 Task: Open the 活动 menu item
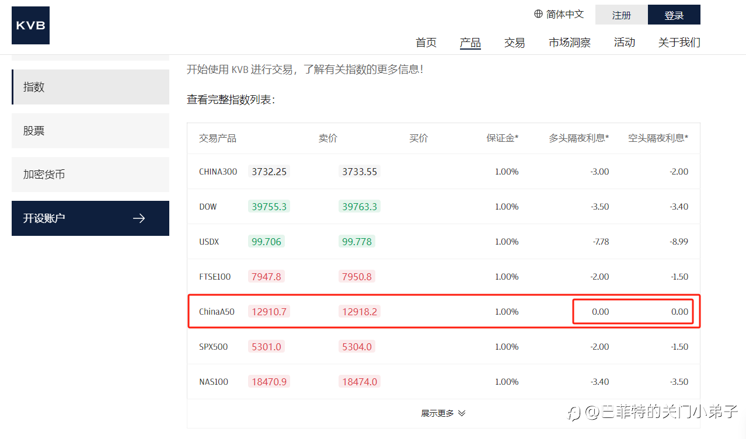(x=625, y=43)
